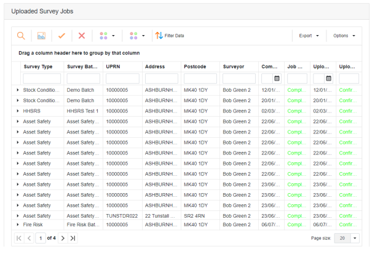Open the Page size dropdown
The image size is (375, 254).
point(355,238)
